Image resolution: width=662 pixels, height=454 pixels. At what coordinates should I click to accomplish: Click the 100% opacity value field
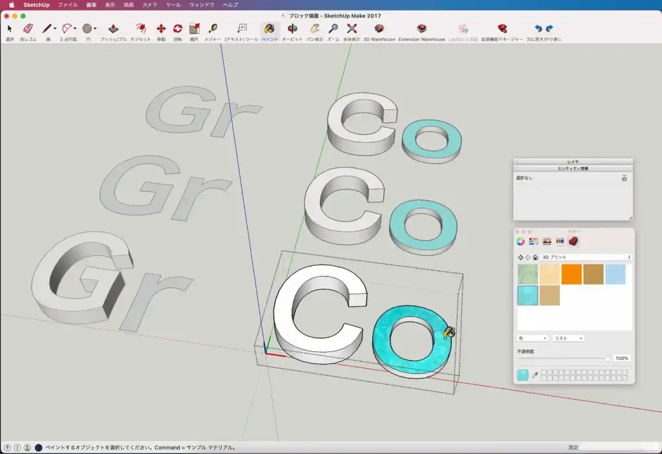point(621,358)
